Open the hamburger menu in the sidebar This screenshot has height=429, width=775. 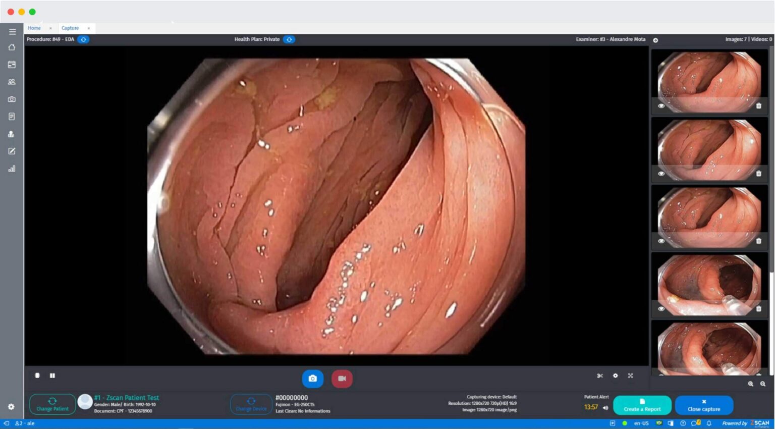point(12,31)
